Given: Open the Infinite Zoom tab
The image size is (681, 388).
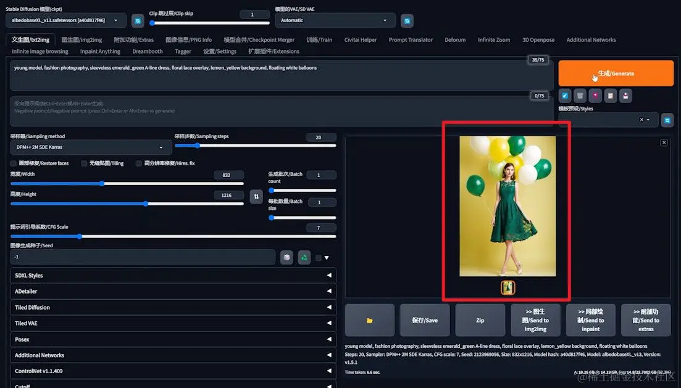Looking at the screenshot, I should 494,40.
